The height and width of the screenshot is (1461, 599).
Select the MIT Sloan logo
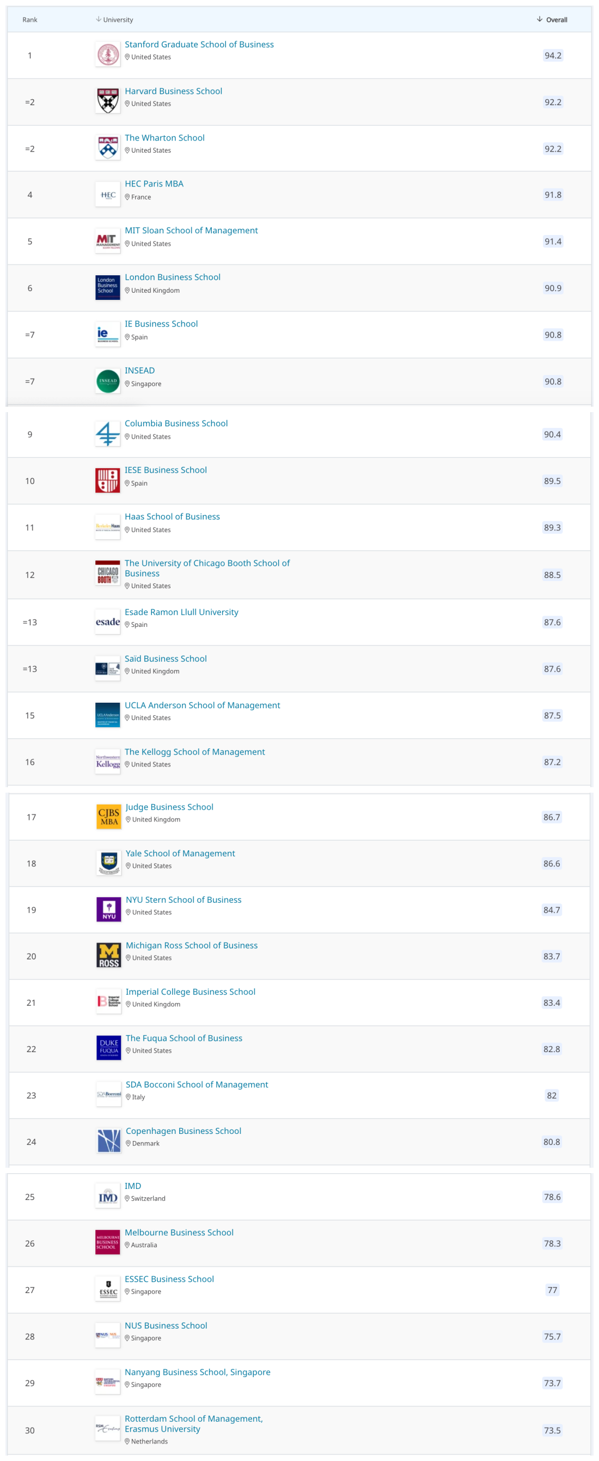tap(108, 241)
